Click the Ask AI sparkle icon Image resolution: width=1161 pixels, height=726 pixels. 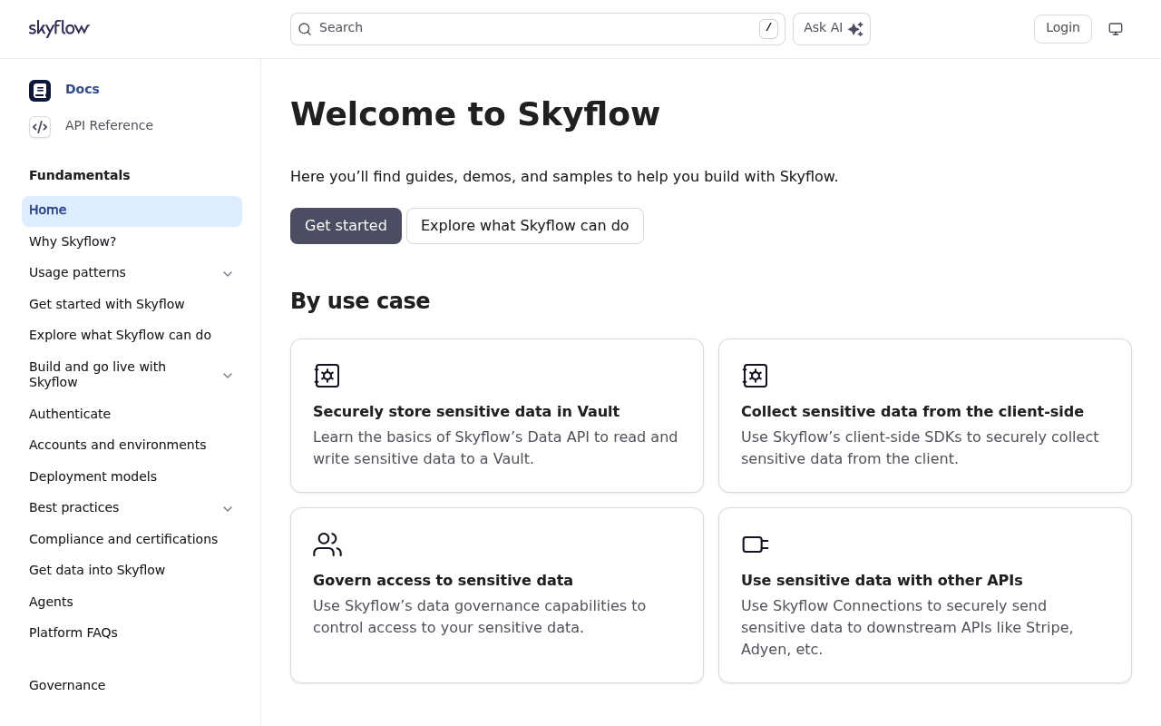(855, 29)
